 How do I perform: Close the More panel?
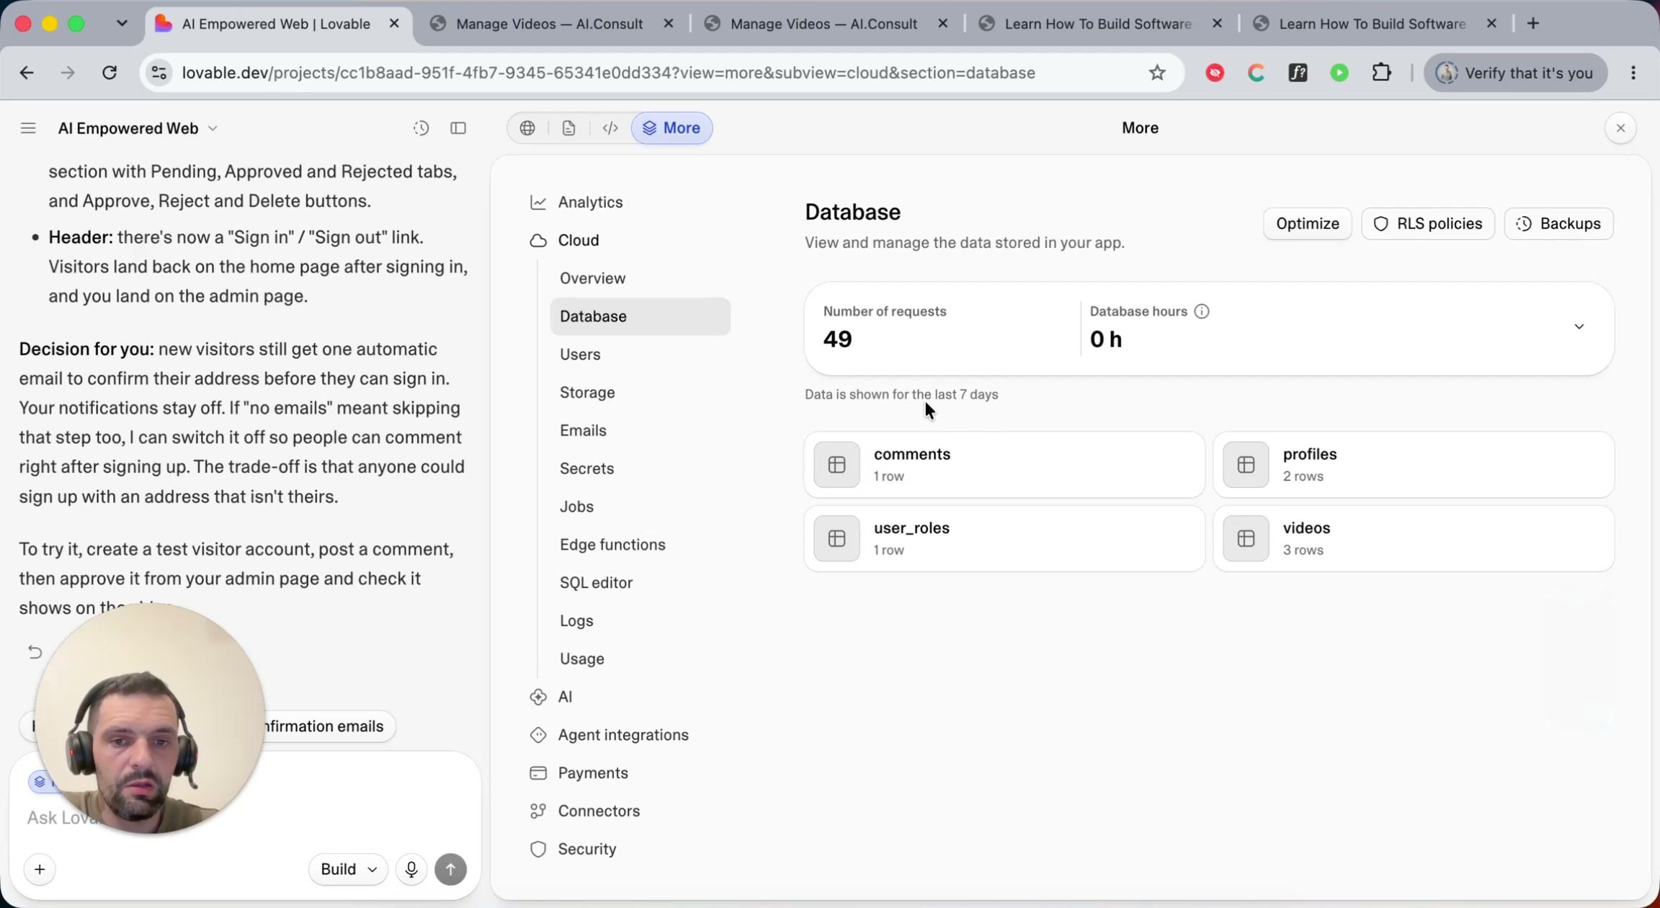[x=1620, y=128]
